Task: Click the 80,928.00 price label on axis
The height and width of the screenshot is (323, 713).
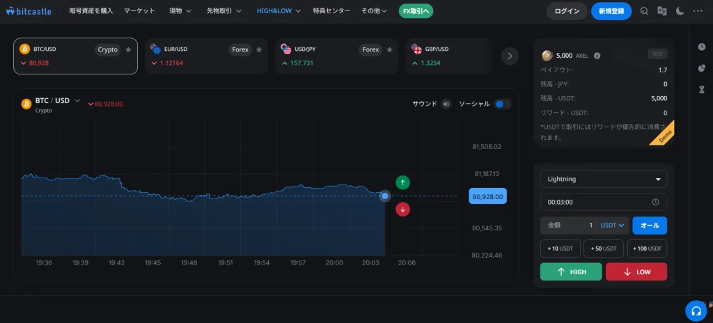Action: click(487, 196)
